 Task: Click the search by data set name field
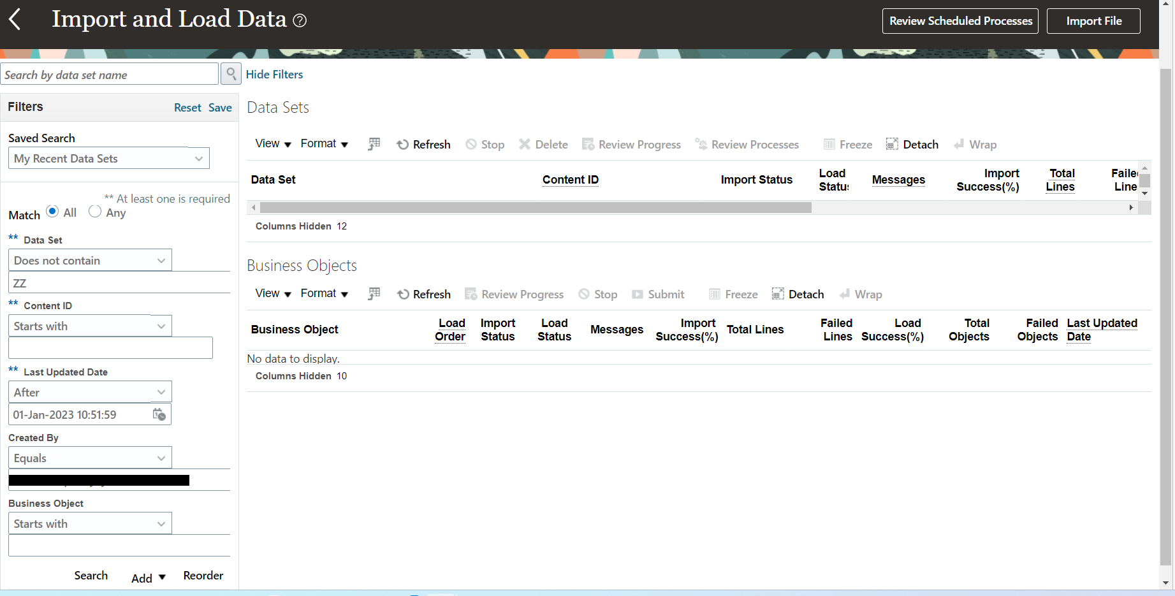click(108, 74)
